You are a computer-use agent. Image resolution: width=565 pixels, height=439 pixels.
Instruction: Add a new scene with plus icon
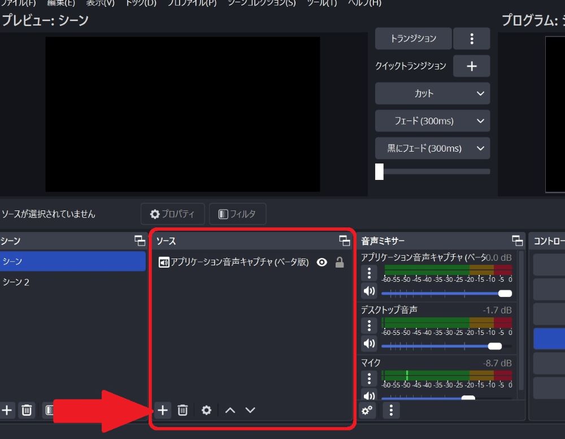(7, 410)
